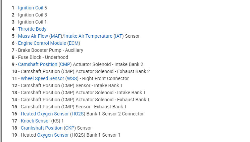Click the WSS abbreviation link
The height and width of the screenshot is (142, 250).
72,78
